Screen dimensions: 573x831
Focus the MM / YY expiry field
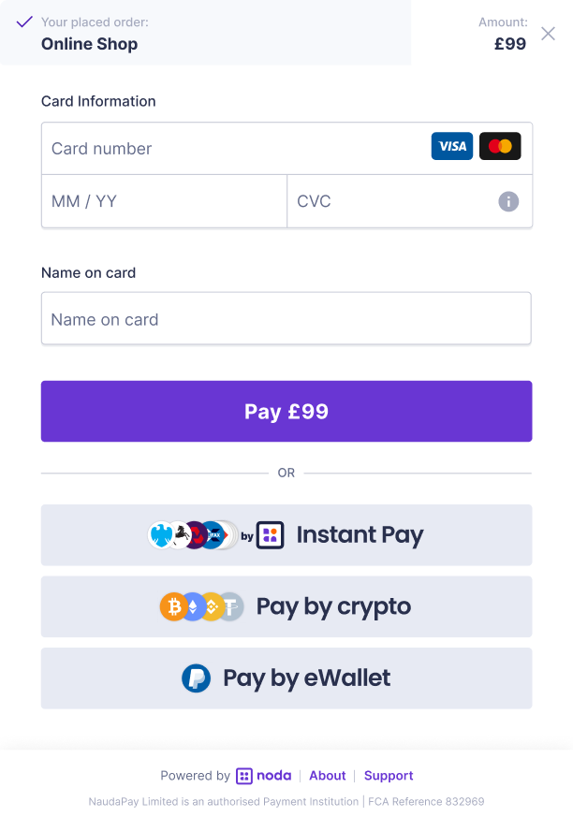pyautogui.click(x=165, y=201)
